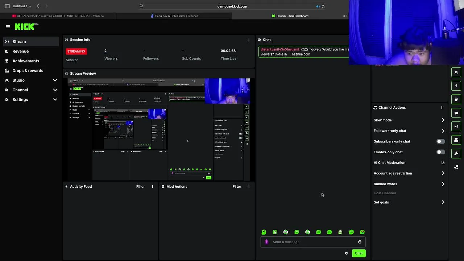Open Achievements in the sidebar
464x261 pixels.
31,61
